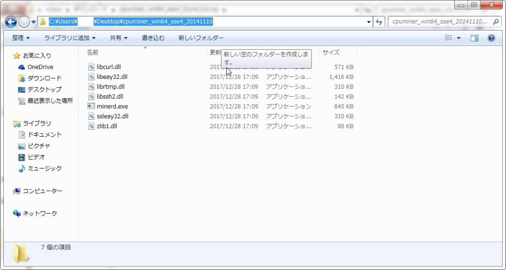Open the 整理 menu
506x270 pixels.
(21, 38)
